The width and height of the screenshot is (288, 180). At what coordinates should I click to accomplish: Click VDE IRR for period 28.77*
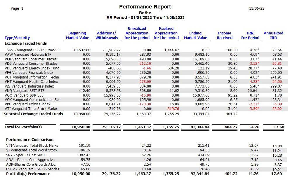click(254, 68)
